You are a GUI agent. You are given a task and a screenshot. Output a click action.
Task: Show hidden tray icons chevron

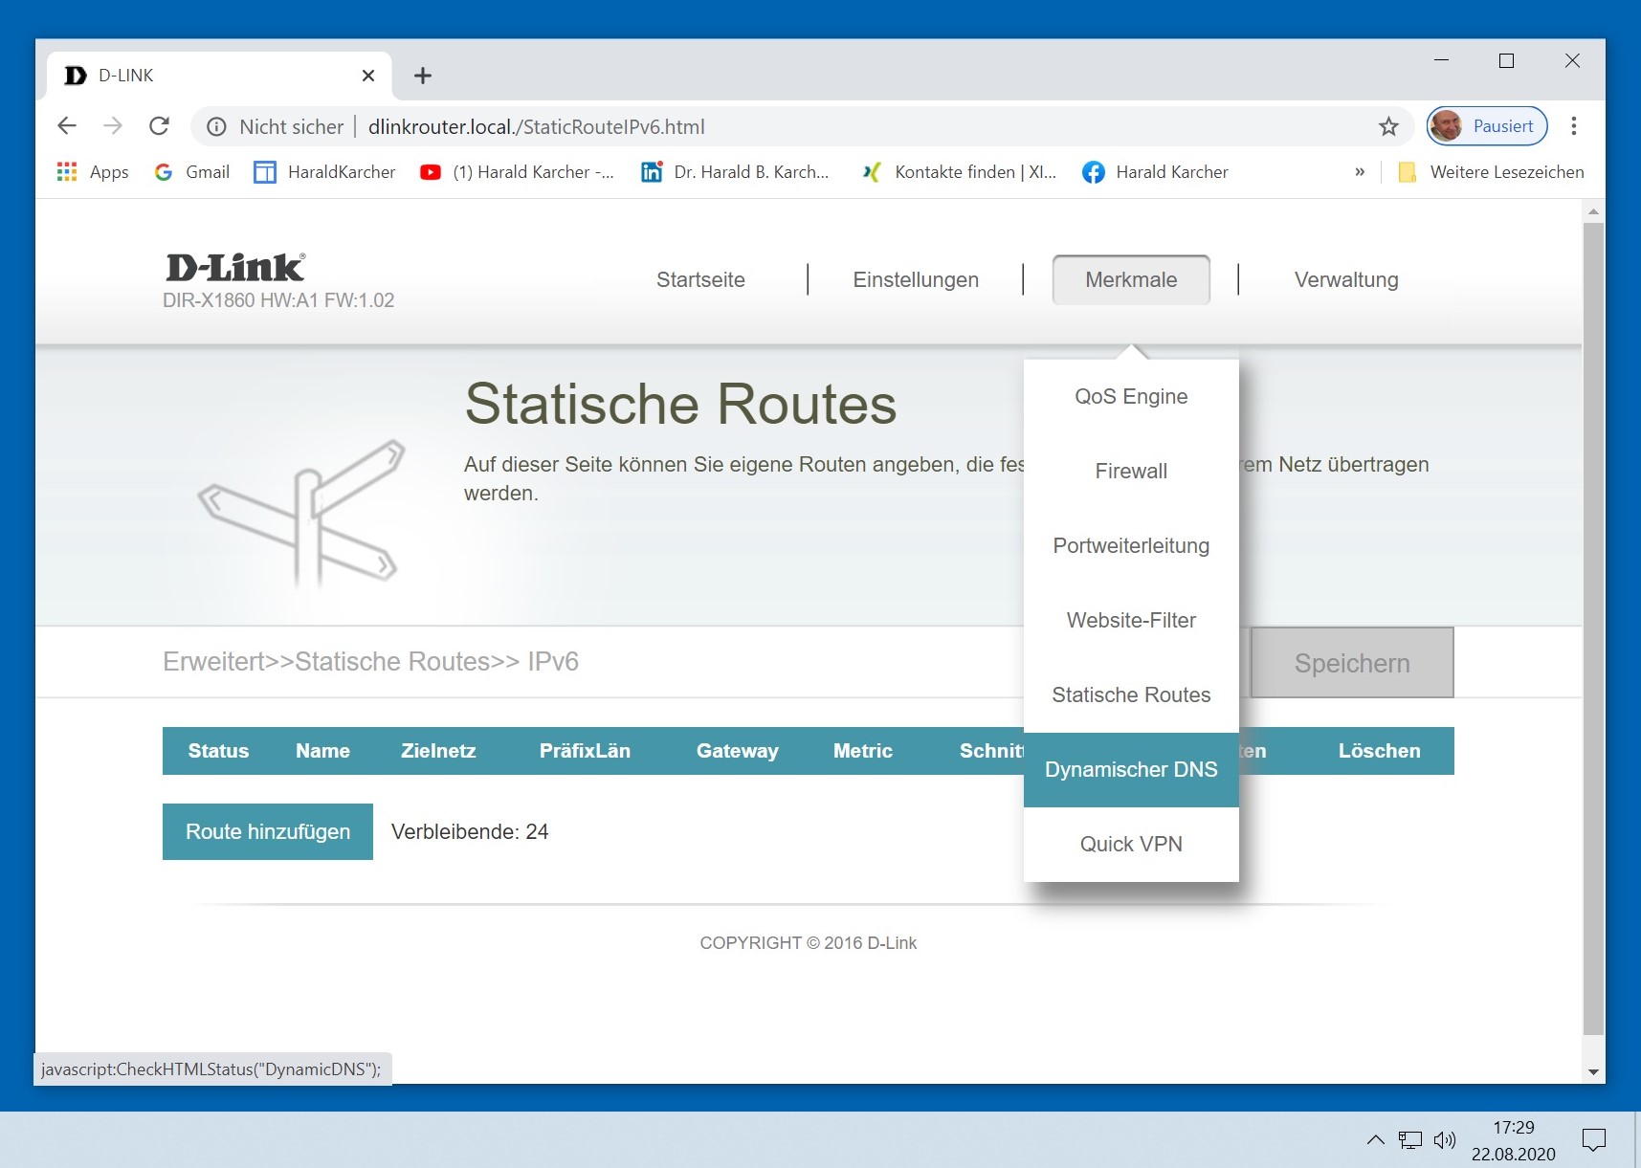click(x=1375, y=1139)
